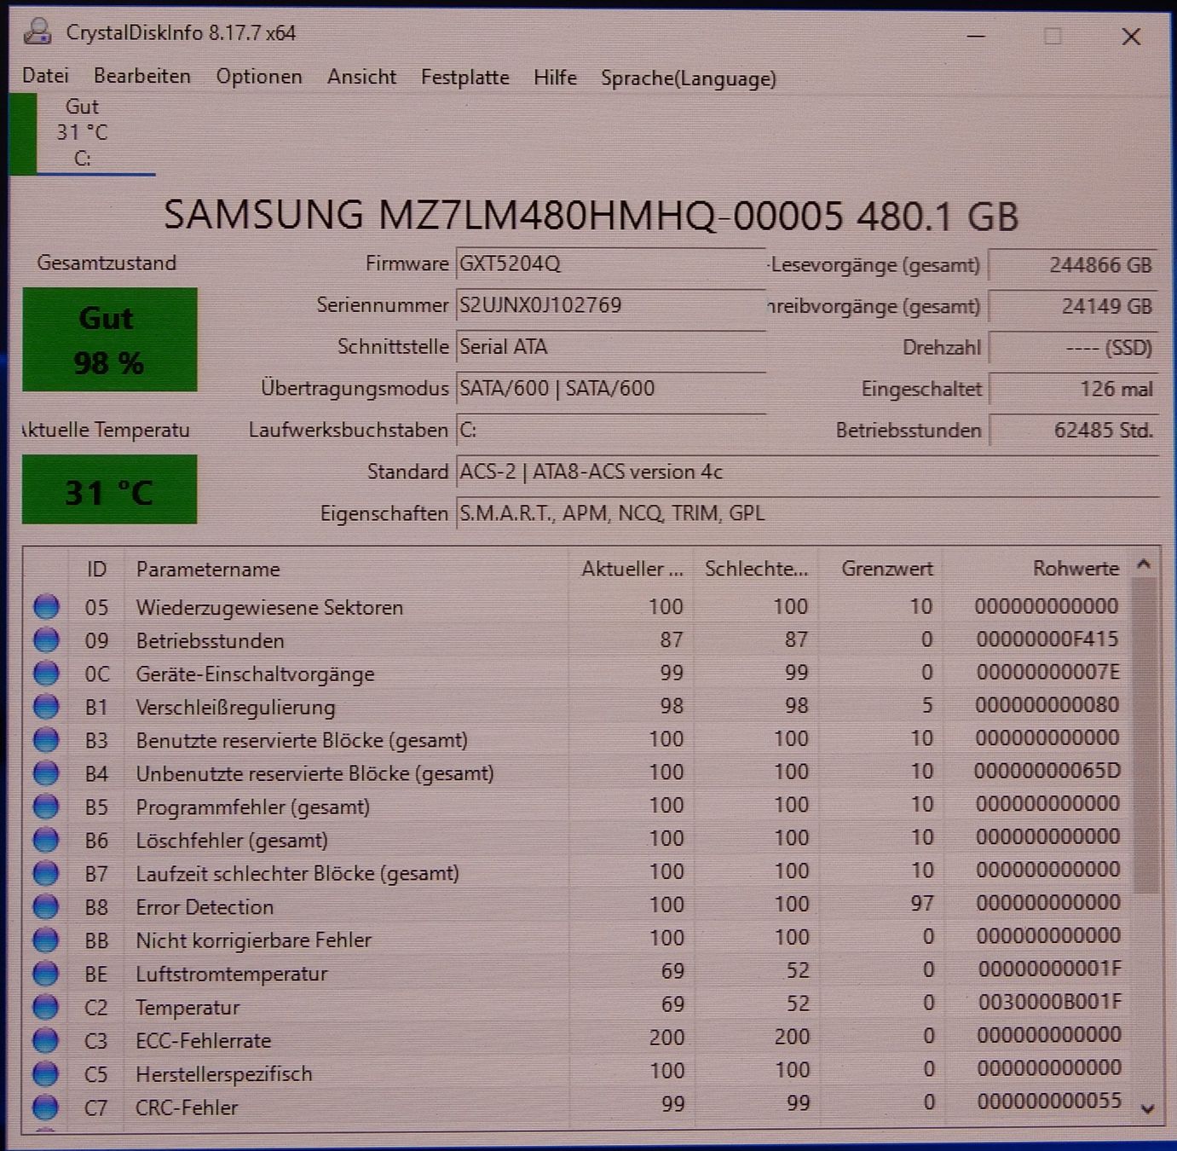1177x1151 pixels.
Task: Click status orb of Nicht korrigierbare Fehler row
Action: click(x=46, y=939)
